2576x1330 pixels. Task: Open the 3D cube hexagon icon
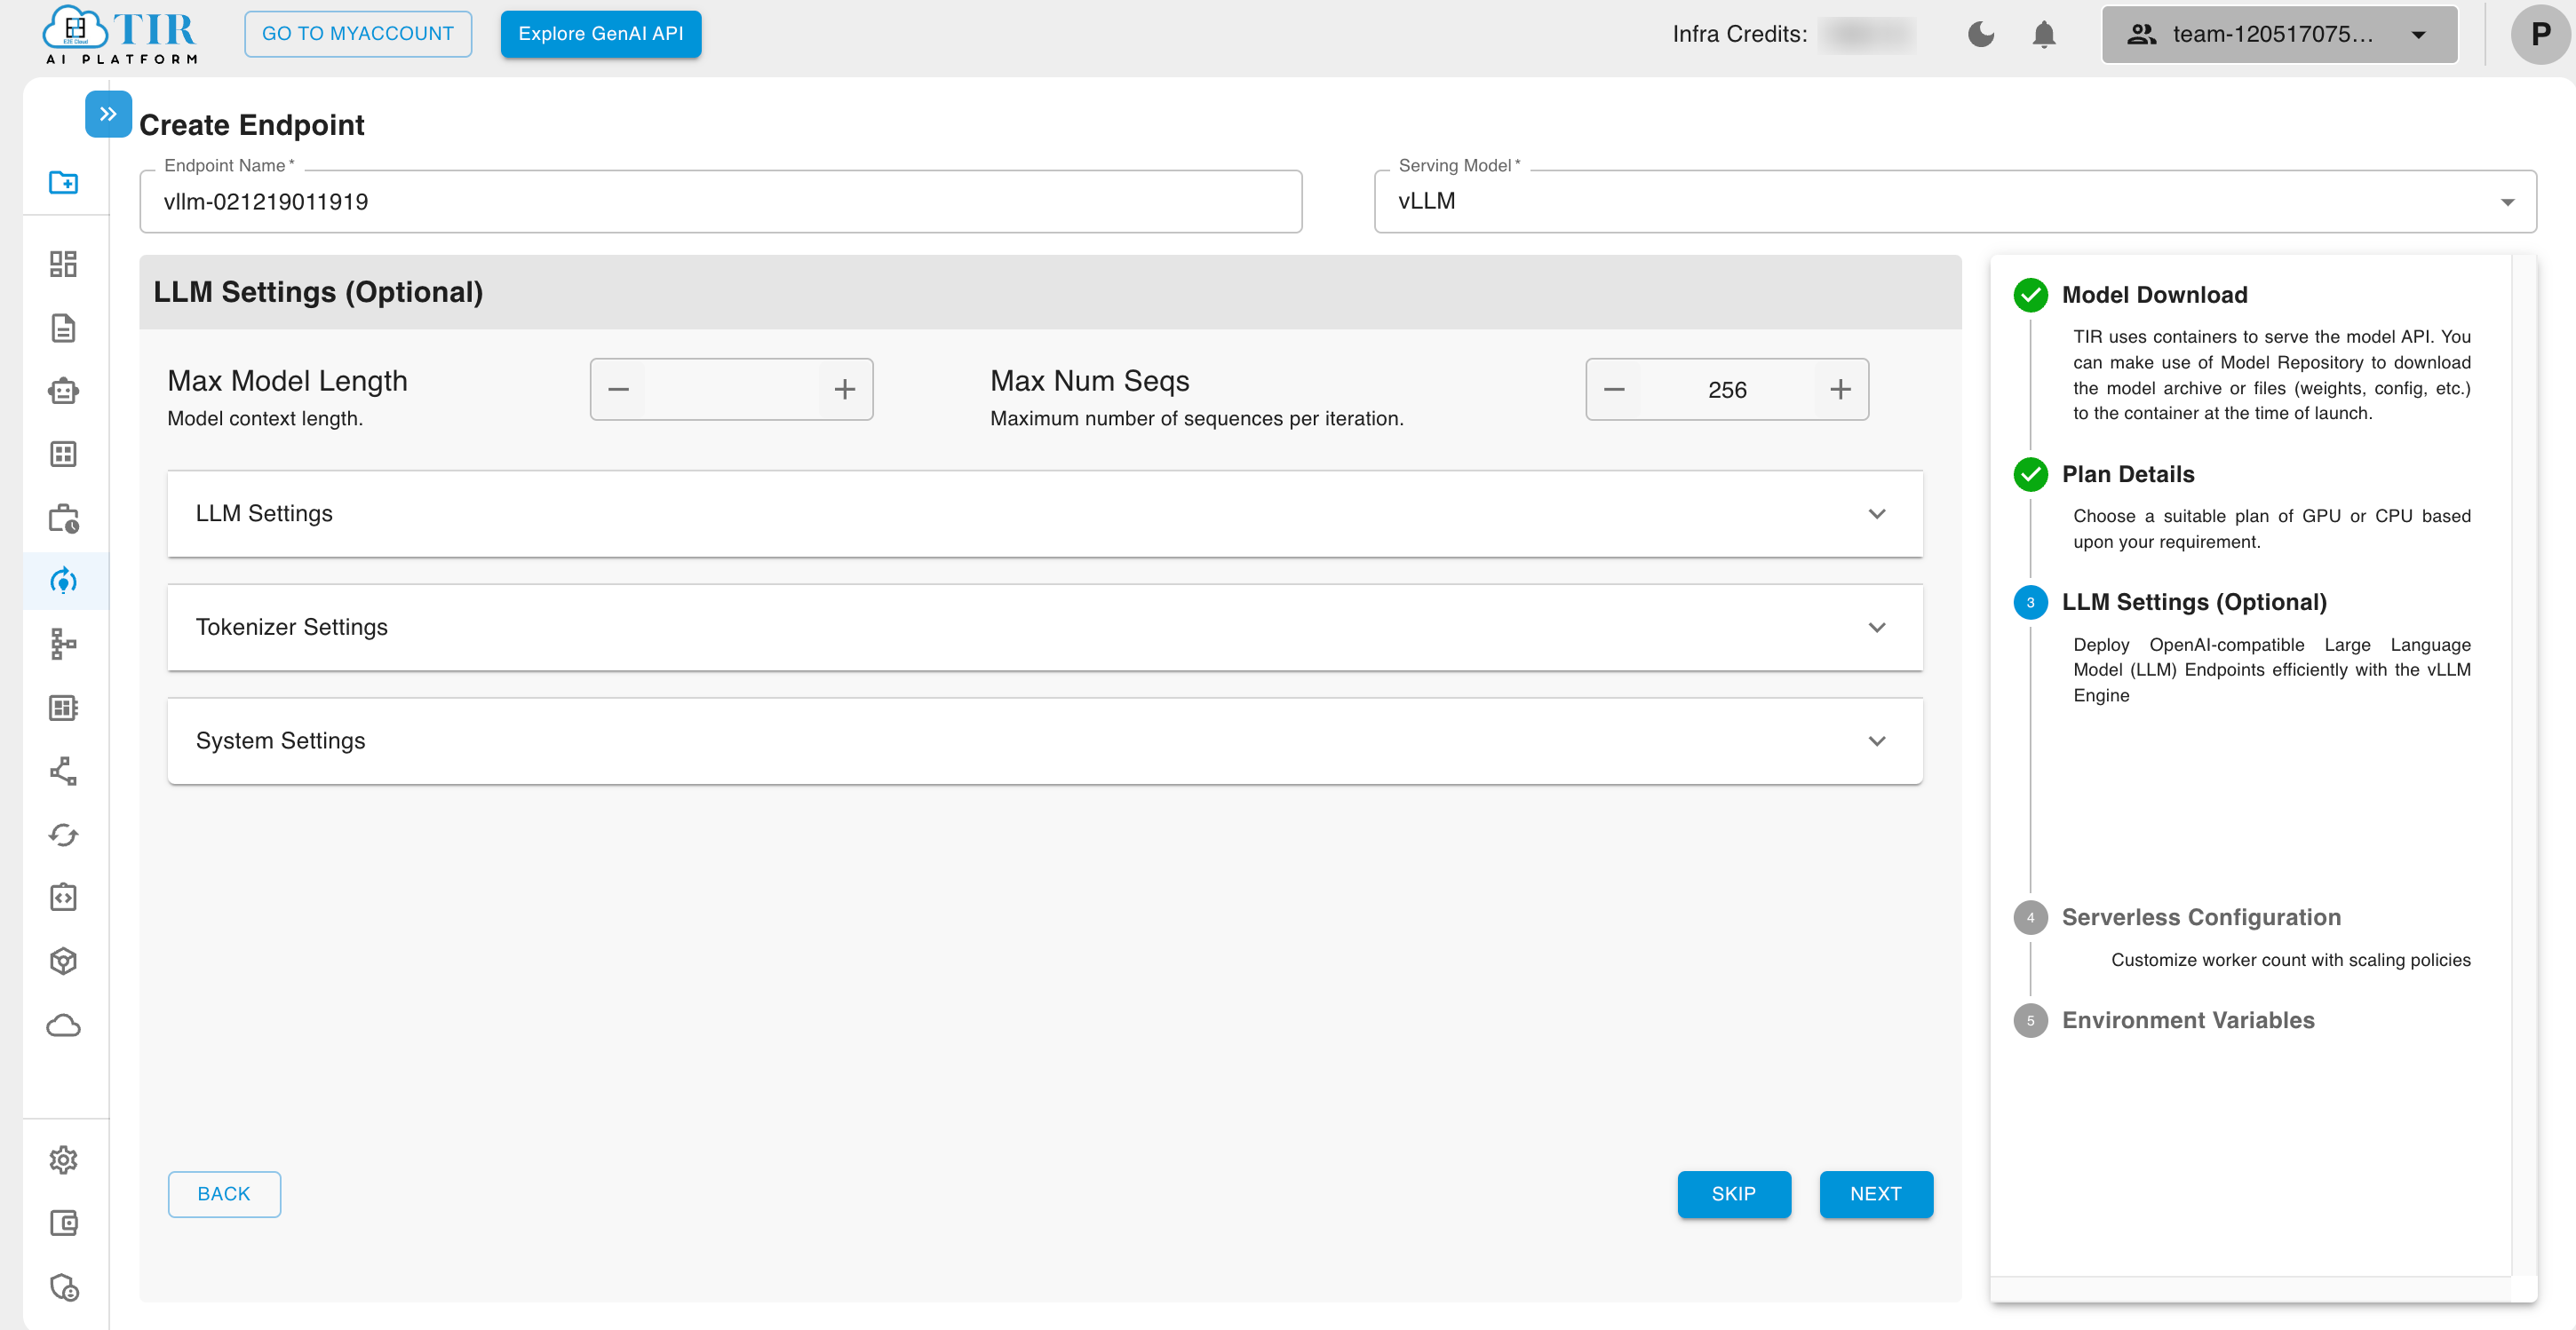point(63,962)
